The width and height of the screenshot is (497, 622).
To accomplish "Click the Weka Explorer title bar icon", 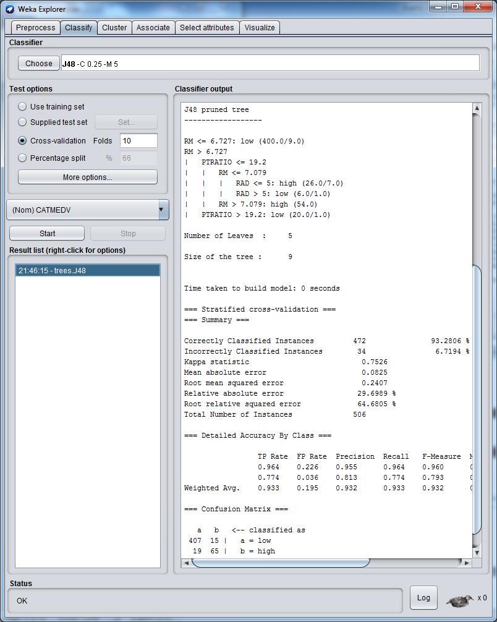I will tap(10, 9).
